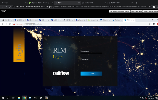Open the taskbar clock showing 9:25 PM
This screenshot has height=100, width=158.
tap(151, 98)
